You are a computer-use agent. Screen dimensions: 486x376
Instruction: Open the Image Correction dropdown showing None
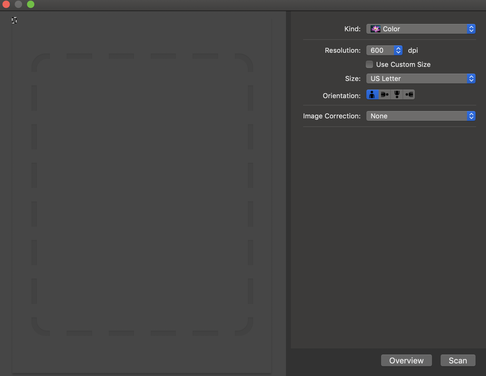(421, 116)
